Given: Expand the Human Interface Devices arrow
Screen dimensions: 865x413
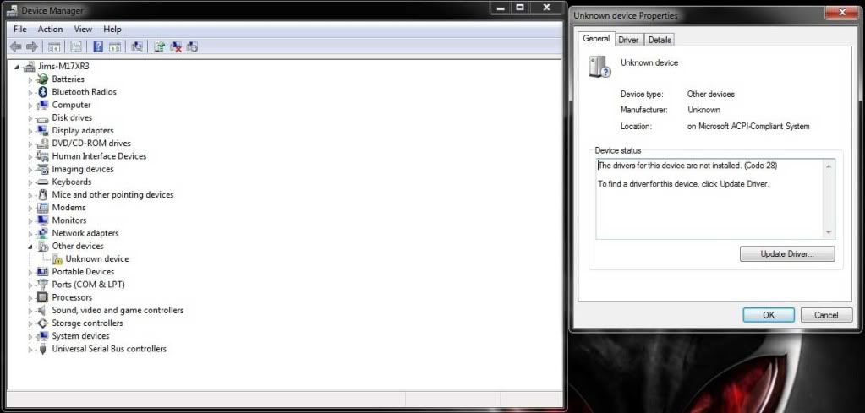Looking at the screenshot, I should click(30, 156).
